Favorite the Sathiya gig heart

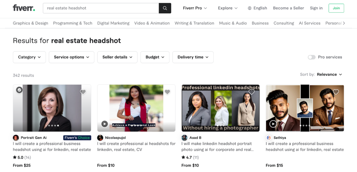coord(336,92)
